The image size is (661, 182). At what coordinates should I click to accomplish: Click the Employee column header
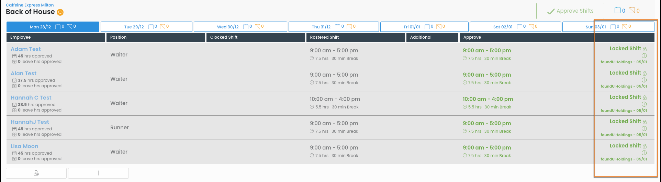pos(21,37)
